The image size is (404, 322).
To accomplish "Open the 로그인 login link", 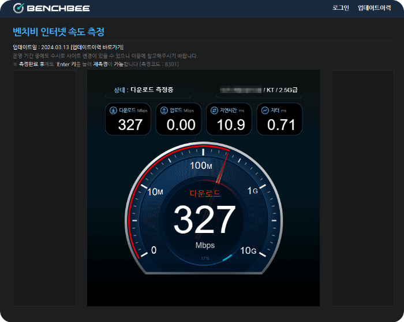I will pos(341,8).
